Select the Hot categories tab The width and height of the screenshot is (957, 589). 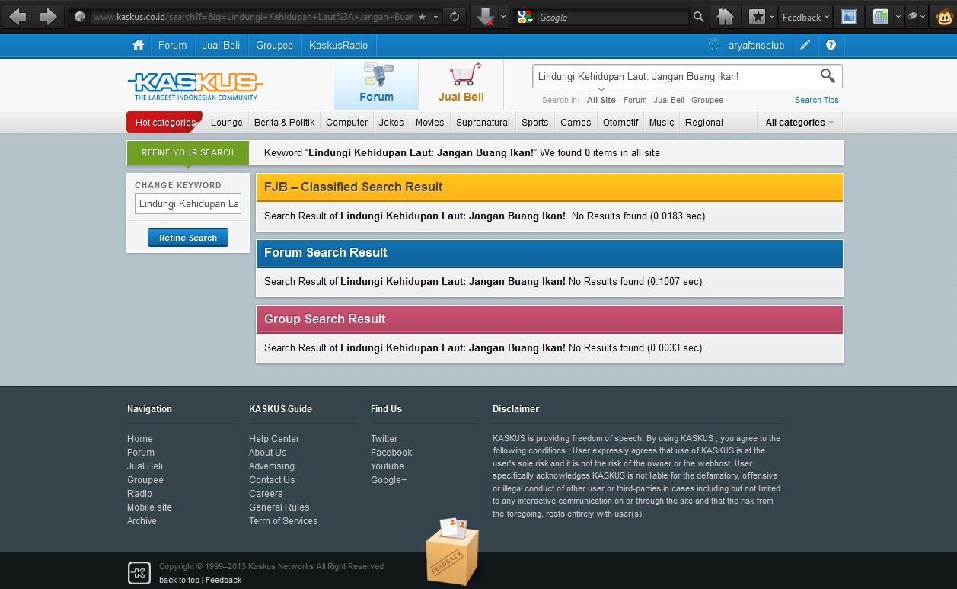tap(165, 122)
